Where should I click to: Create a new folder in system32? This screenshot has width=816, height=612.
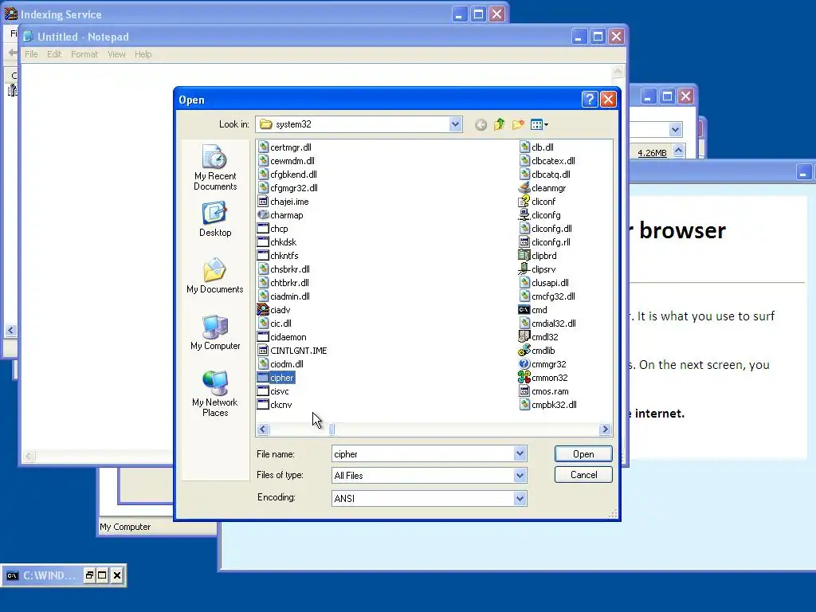[518, 124]
